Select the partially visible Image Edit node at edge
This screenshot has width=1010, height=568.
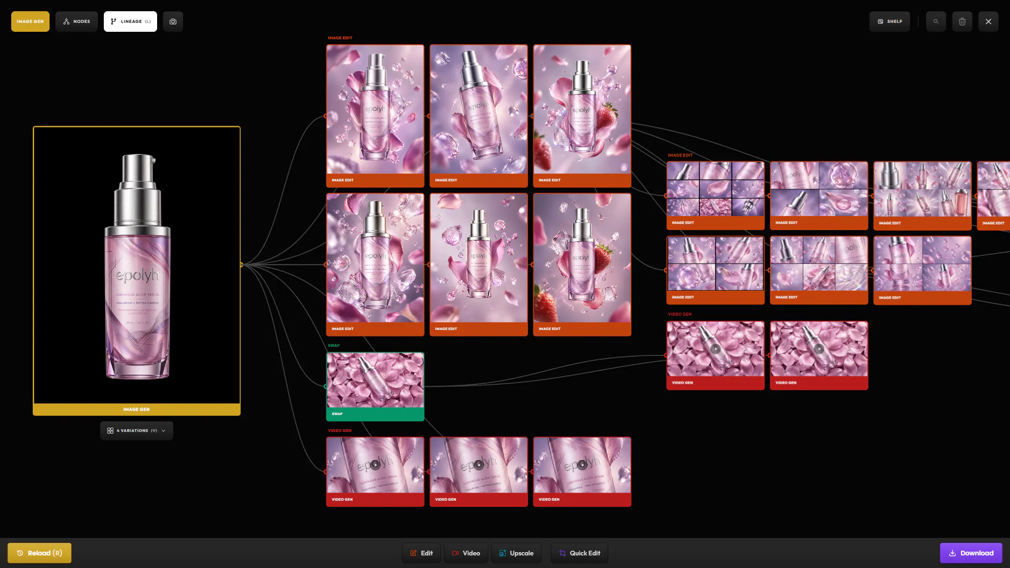[x=994, y=195]
